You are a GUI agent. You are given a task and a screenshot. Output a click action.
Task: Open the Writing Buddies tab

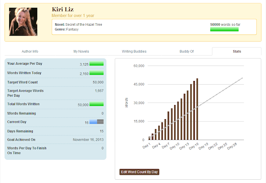[x=134, y=51]
